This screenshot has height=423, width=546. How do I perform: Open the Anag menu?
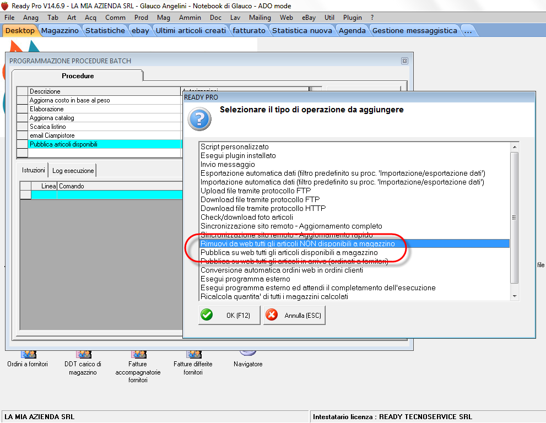[x=31, y=18]
